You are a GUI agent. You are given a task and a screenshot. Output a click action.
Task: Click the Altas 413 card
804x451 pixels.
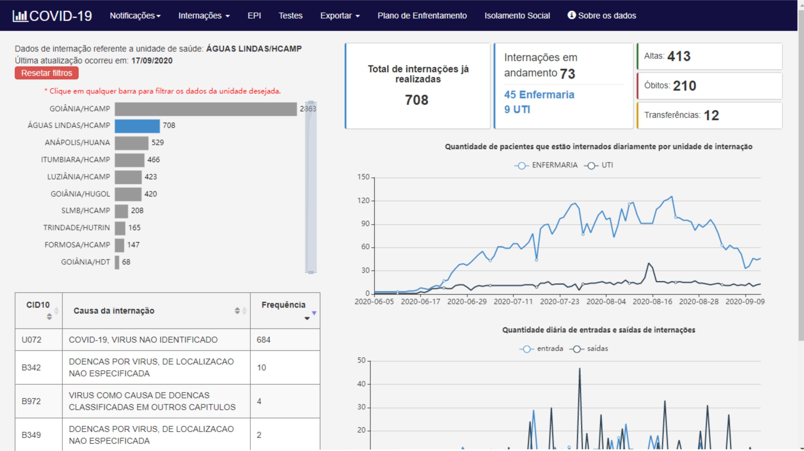pos(709,56)
